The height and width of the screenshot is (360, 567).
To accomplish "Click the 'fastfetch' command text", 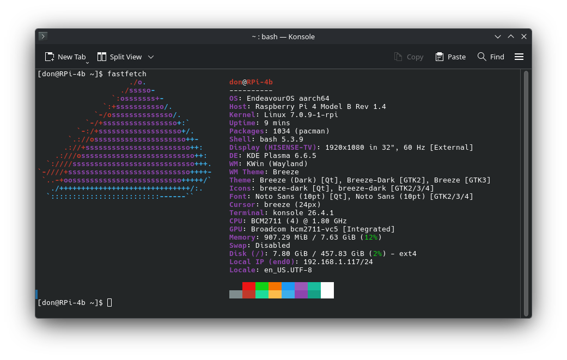I will tap(127, 74).
